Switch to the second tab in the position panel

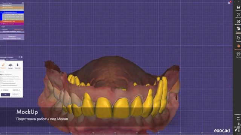point(7,59)
